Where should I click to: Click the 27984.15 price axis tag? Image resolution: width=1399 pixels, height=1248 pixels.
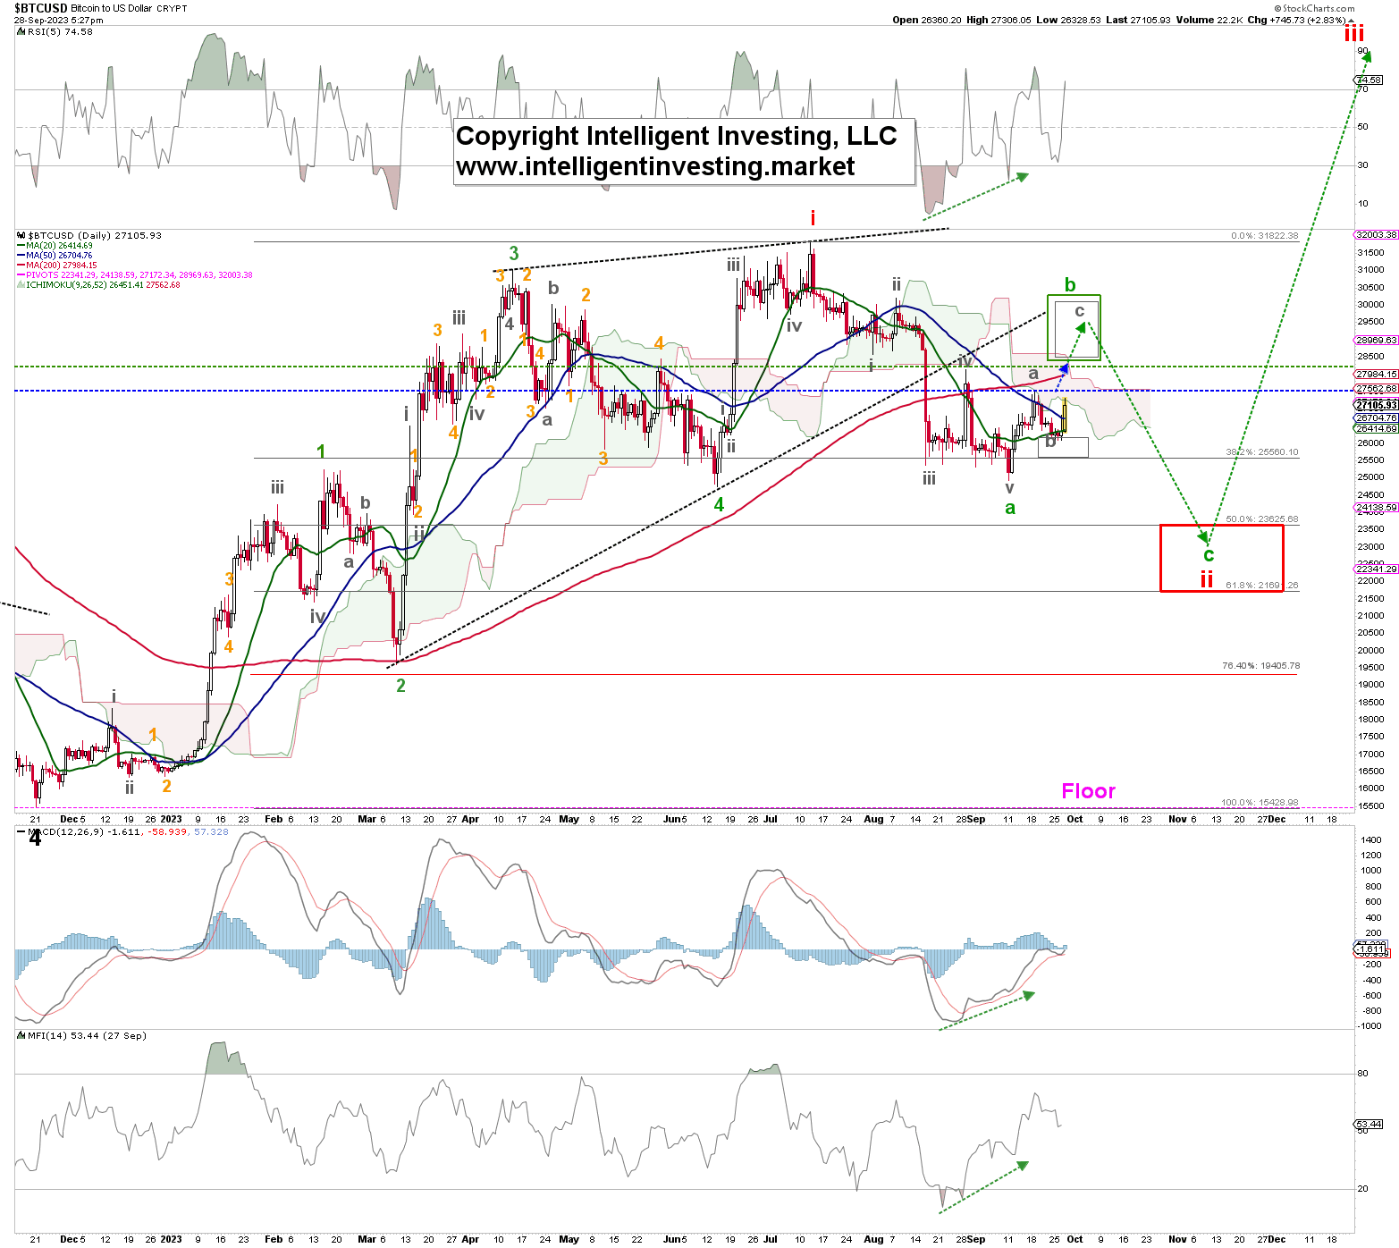coord(1376,375)
